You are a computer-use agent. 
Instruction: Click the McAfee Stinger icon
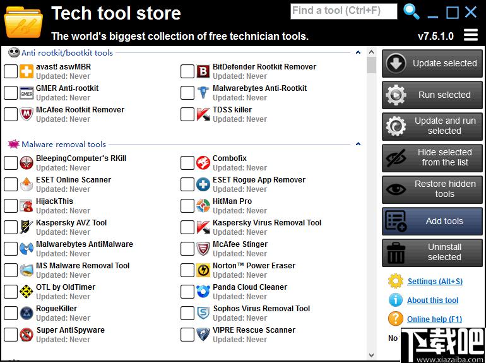click(203, 249)
